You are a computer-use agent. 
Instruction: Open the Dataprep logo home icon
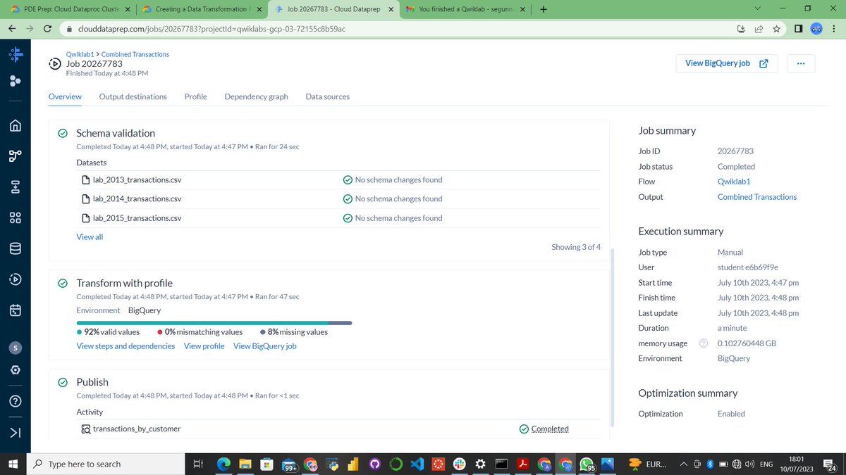click(x=16, y=54)
